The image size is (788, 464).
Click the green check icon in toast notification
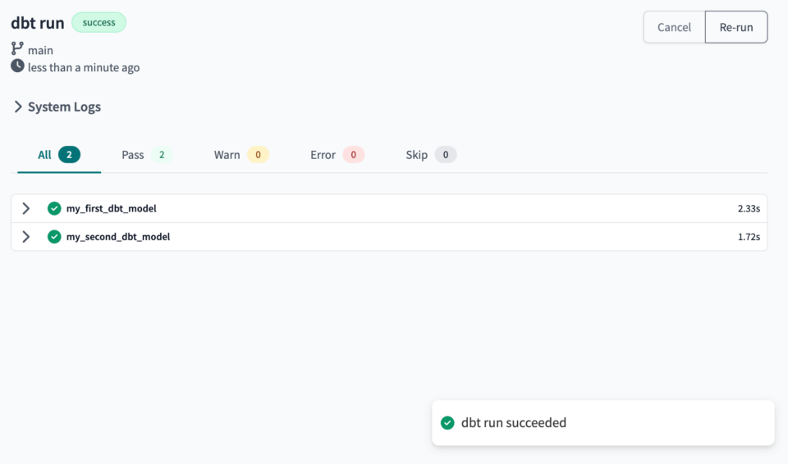447,423
